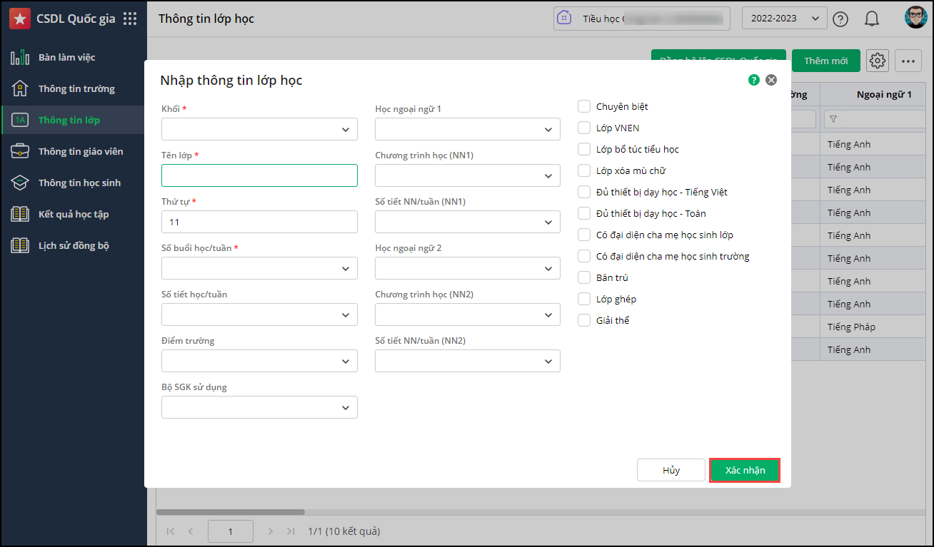934x547 pixels.
Task: Enable the Chuyên biệt checkbox
Action: [x=584, y=107]
